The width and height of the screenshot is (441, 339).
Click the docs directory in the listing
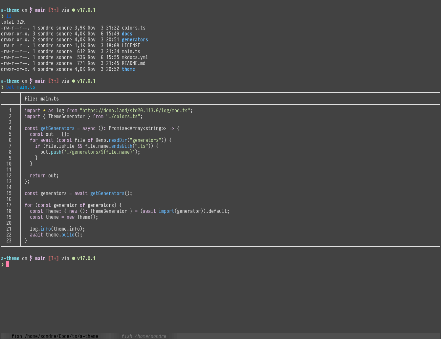[127, 34]
